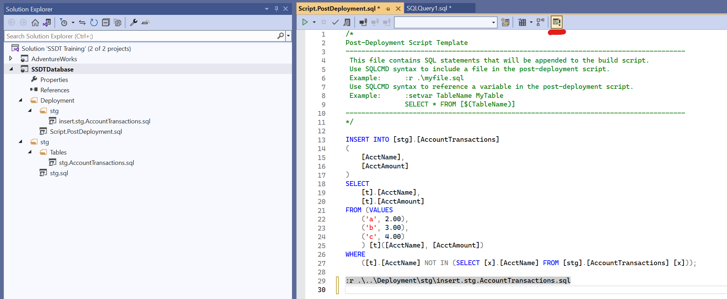The height and width of the screenshot is (299, 727).
Task: Click Collapse All icon in Solution Explorer
Action: (x=106, y=22)
